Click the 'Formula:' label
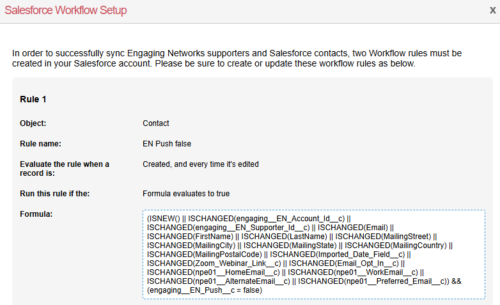The height and width of the screenshot is (305, 500). (36, 214)
